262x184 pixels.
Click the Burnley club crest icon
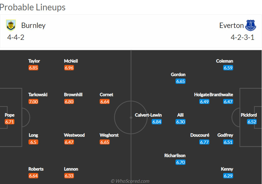point(11,25)
